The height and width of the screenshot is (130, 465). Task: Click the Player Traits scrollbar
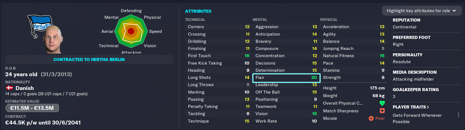(x=459, y=115)
